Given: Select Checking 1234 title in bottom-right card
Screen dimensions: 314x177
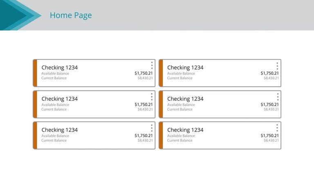Looking at the screenshot, I should (x=185, y=130).
